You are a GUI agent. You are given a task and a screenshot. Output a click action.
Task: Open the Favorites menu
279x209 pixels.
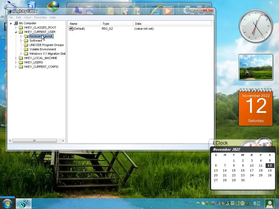coord(40,17)
